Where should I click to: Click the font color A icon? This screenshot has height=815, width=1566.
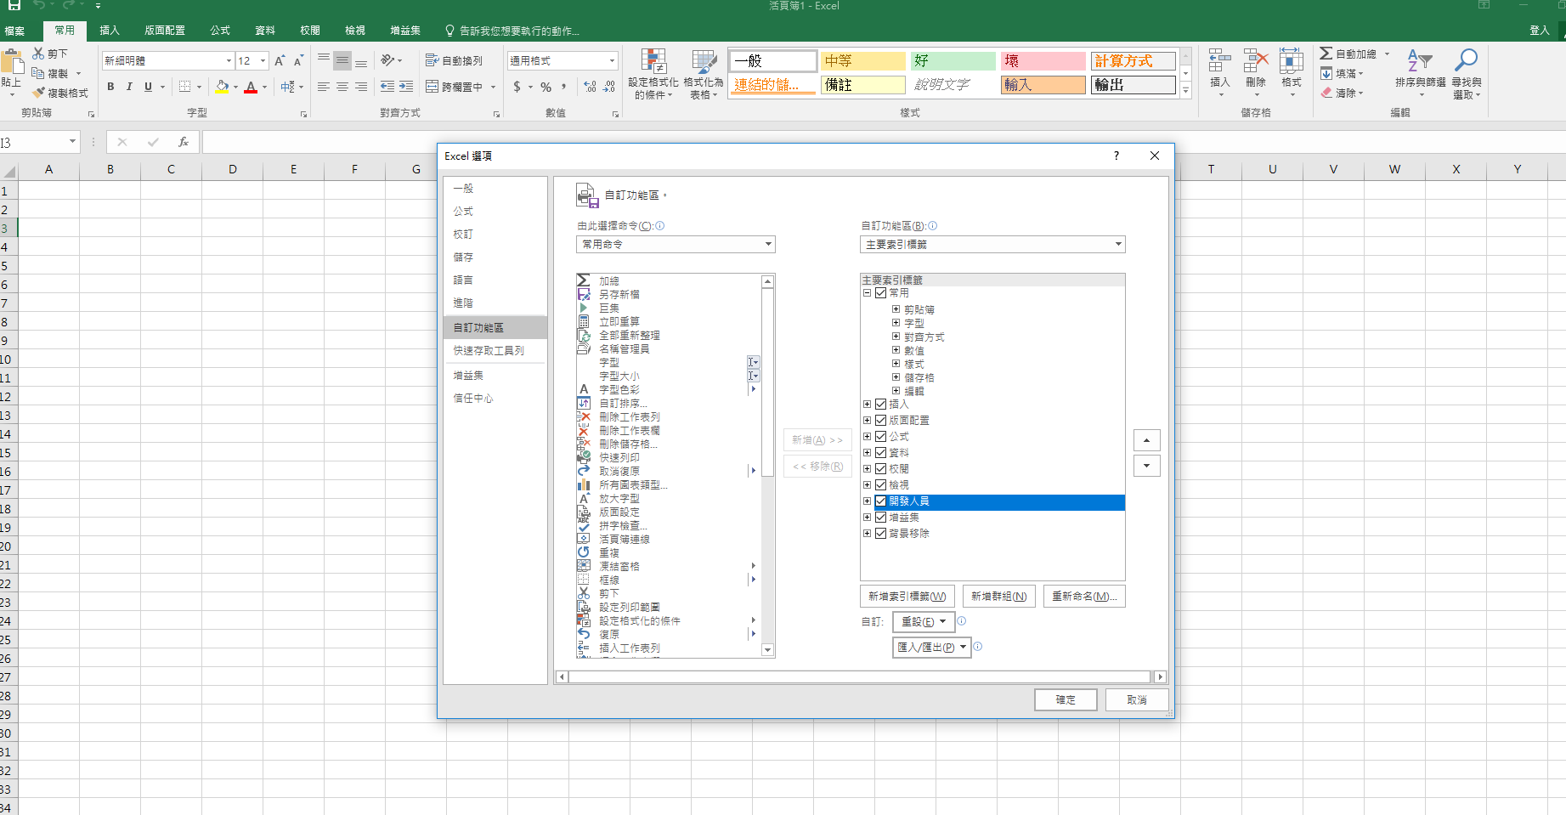[251, 87]
